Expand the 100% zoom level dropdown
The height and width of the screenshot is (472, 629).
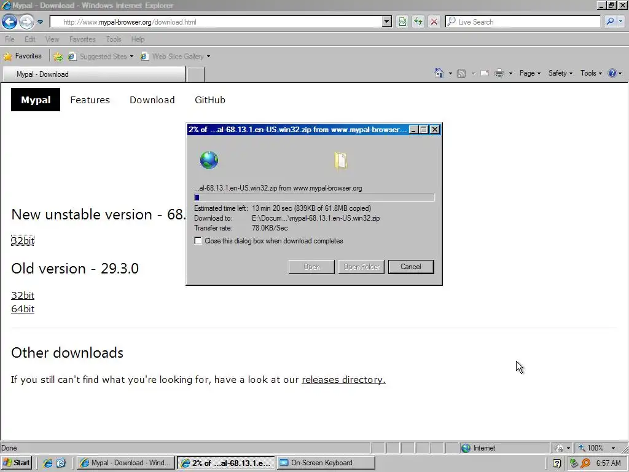pyautogui.click(x=613, y=448)
